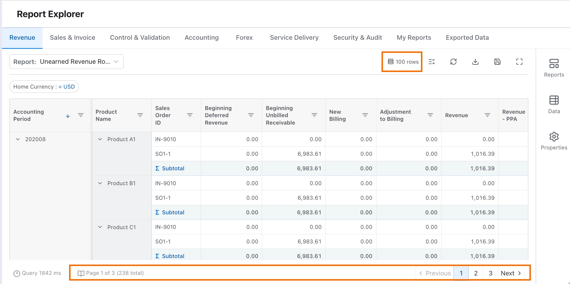Click the Revenue - PPA column header
Image resolution: width=570 pixels, height=284 pixels.
[x=513, y=115]
